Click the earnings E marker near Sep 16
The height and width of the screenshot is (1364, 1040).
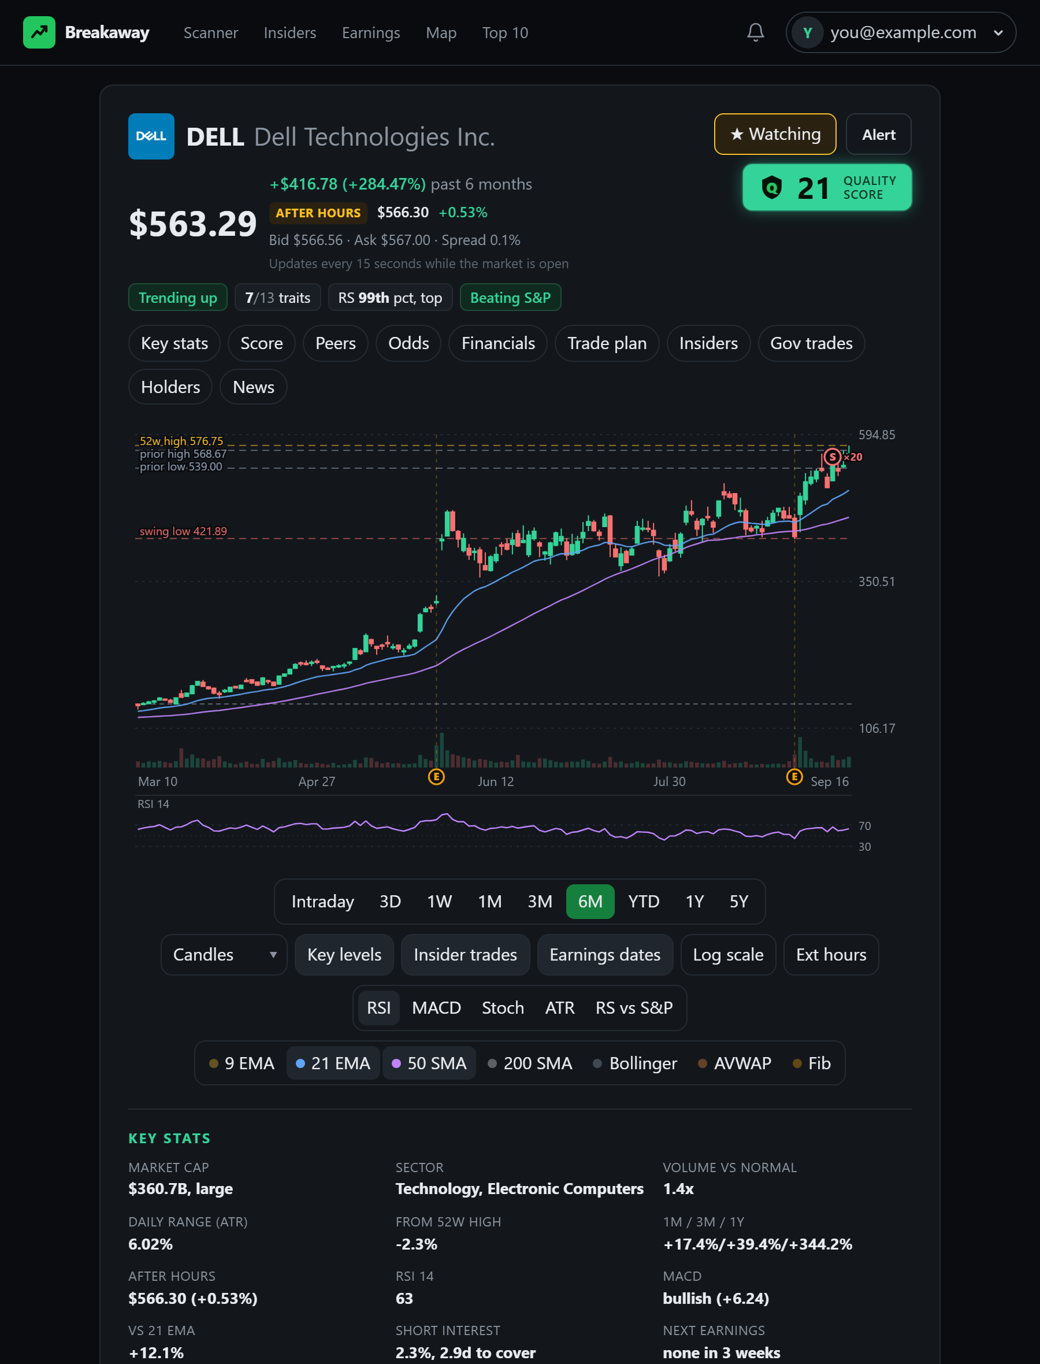click(x=794, y=776)
